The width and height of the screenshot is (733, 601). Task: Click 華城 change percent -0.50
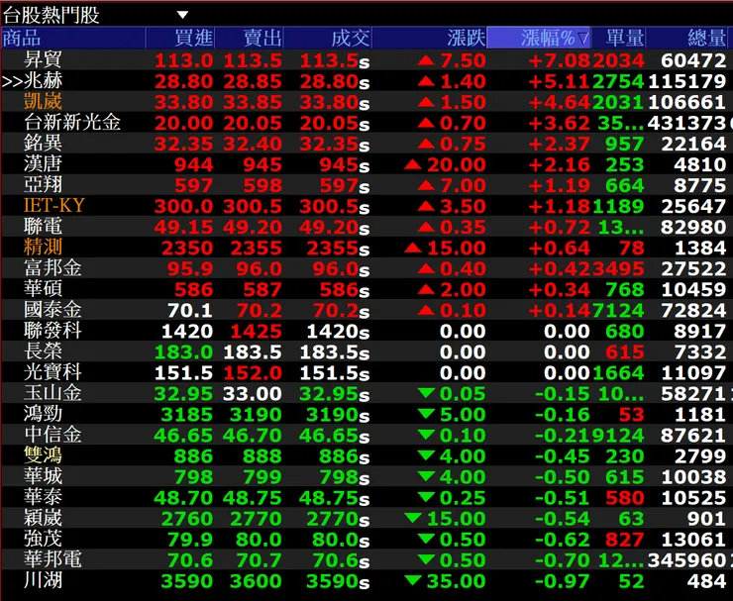[x=563, y=476]
